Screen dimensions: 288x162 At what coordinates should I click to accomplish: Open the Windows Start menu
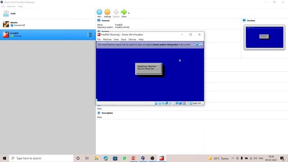tap(4, 158)
